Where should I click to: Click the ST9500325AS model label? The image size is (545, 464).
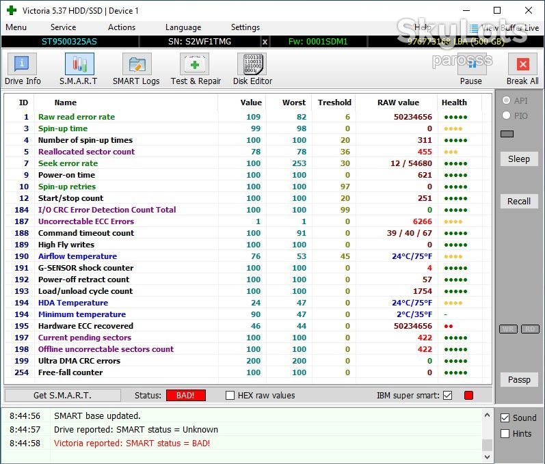pos(69,42)
